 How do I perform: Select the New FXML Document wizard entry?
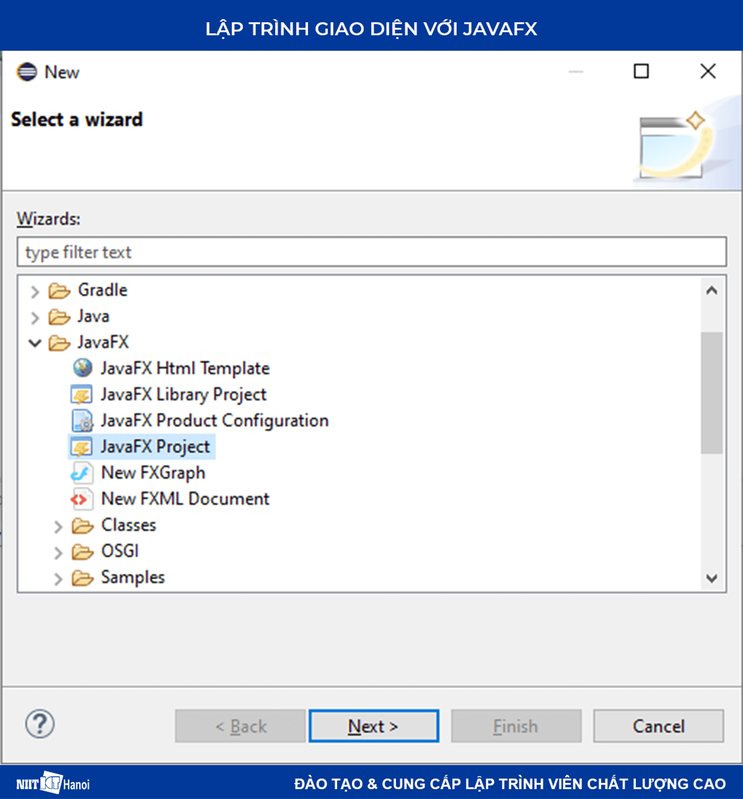(x=185, y=499)
